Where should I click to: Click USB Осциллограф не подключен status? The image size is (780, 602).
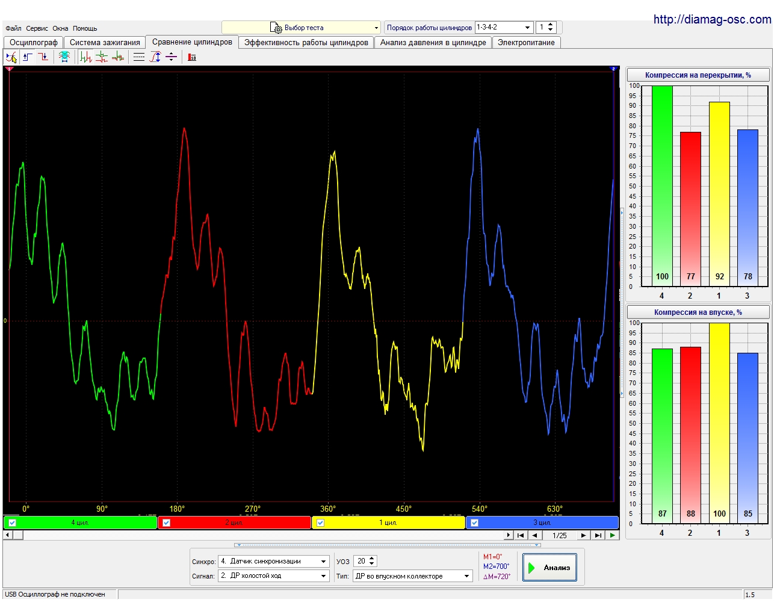55,595
